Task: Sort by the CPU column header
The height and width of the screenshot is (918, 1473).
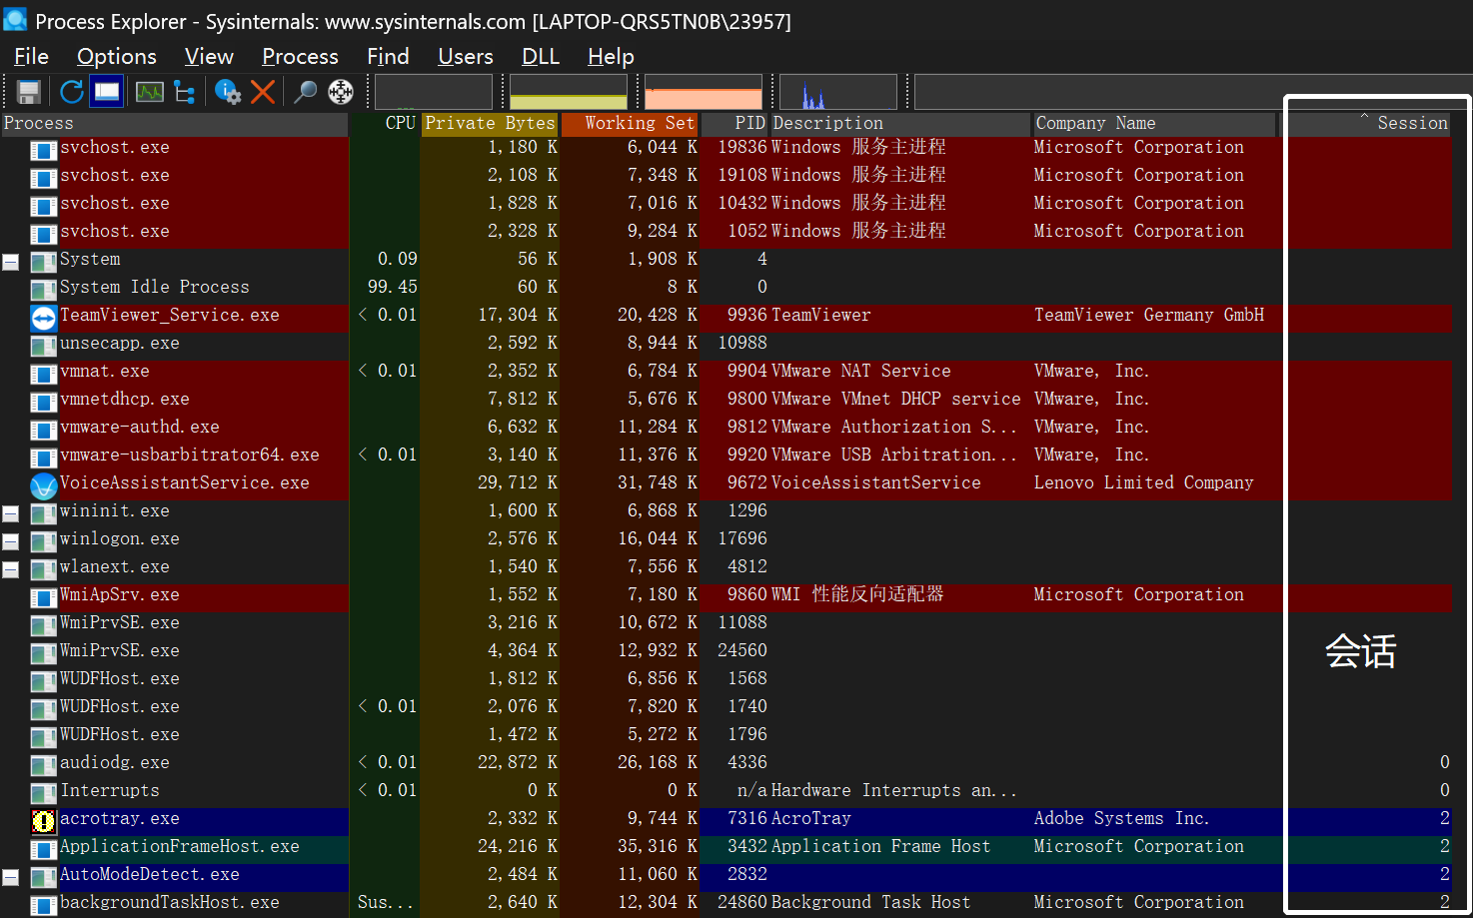Action: click(385, 123)
